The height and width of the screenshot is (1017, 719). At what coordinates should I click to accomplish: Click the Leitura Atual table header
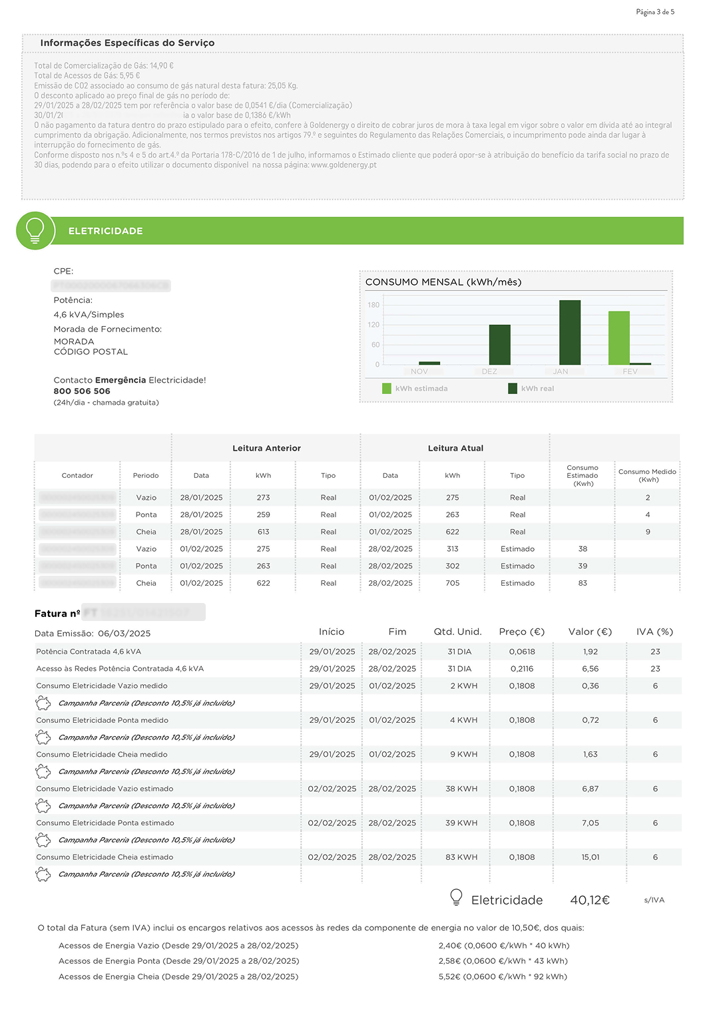455,449
